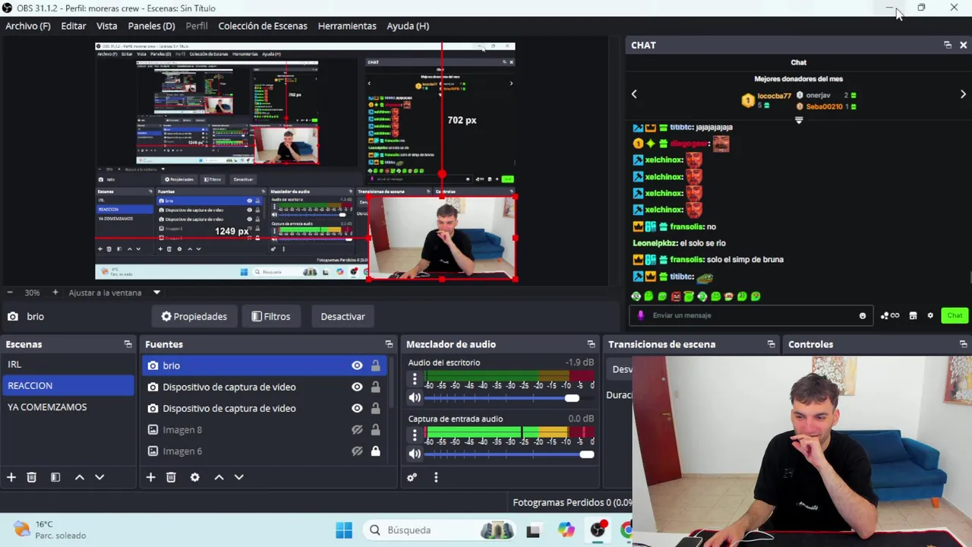This screenshot has width=972, height=547.
Task: Open source properties gear in Fuentes toolbar
Action: (x=195, y=477)
